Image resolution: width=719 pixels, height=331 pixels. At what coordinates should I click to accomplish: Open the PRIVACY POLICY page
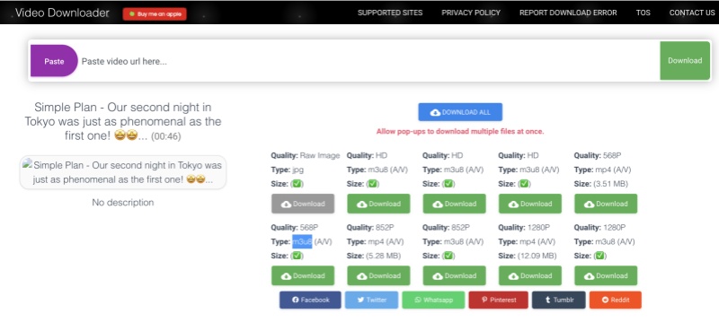[x=471, y=13]
